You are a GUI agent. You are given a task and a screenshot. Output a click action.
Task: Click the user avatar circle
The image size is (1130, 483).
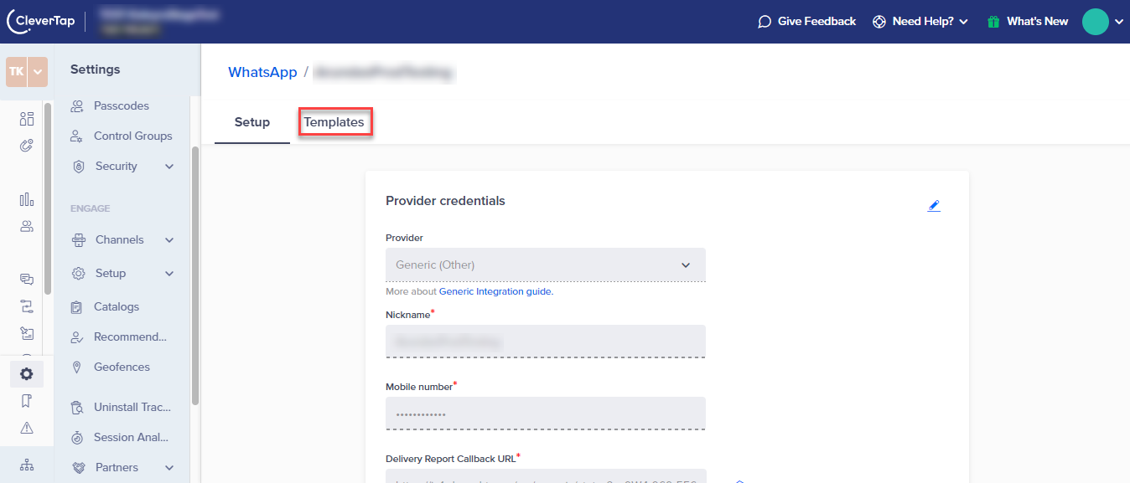click(x=1095, y=22)
